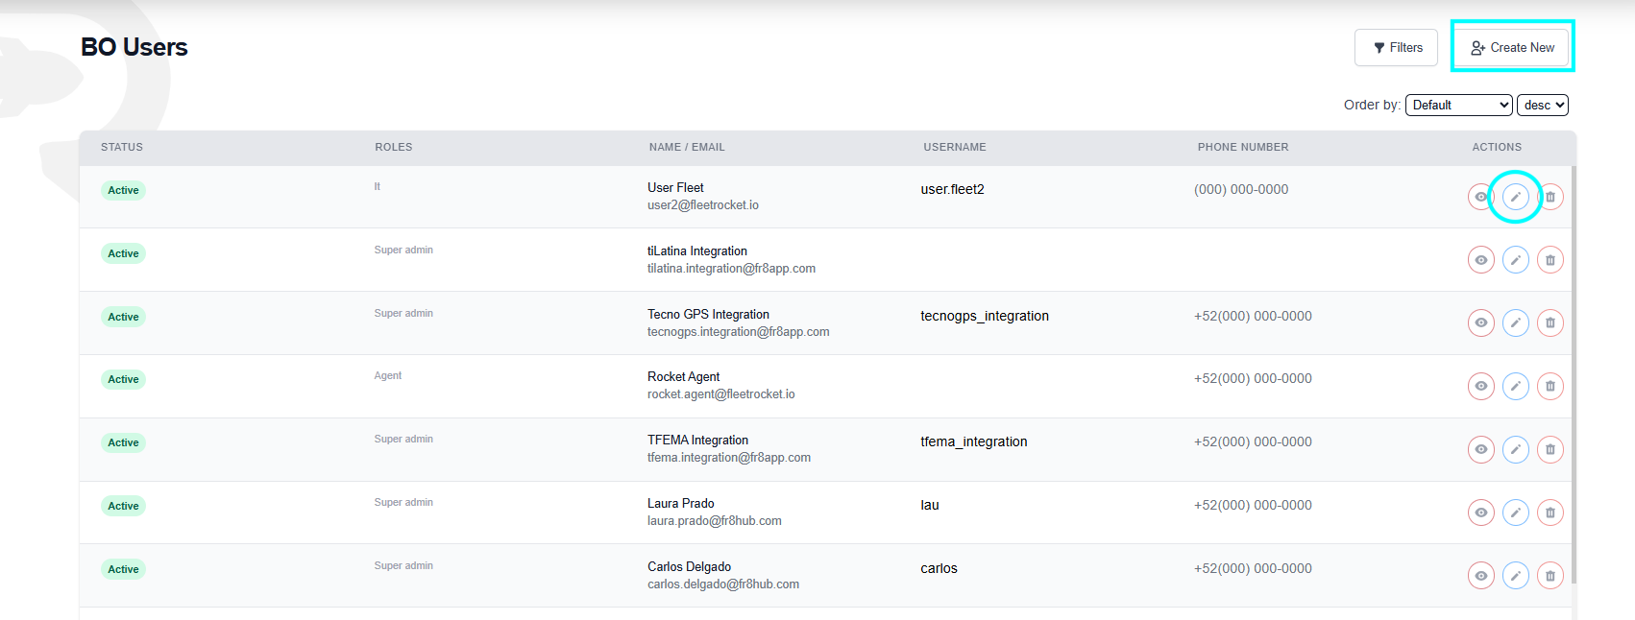View Rocket Agent user details
1635x620 pixels.
(x=1481, y=386)
